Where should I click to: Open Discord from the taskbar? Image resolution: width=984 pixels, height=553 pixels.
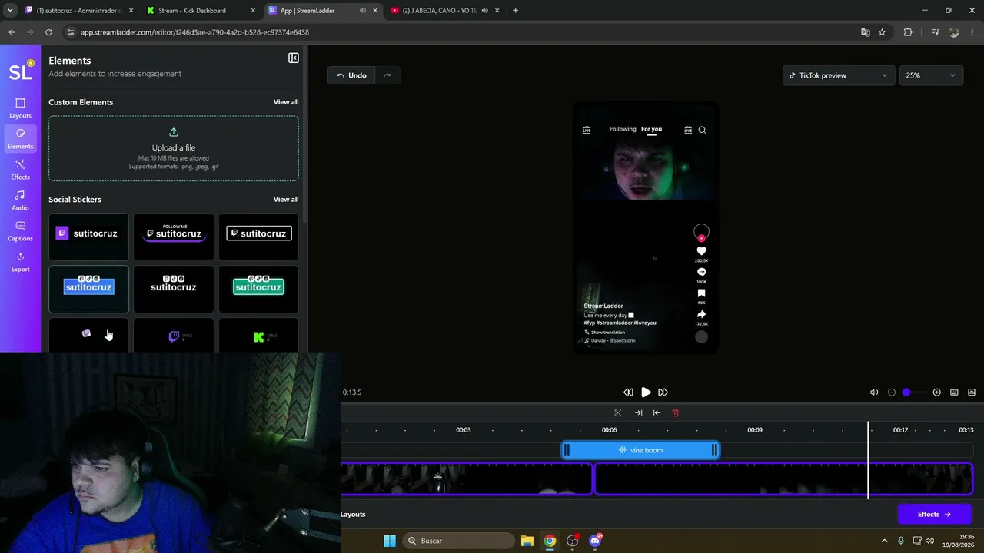[595, 541]
